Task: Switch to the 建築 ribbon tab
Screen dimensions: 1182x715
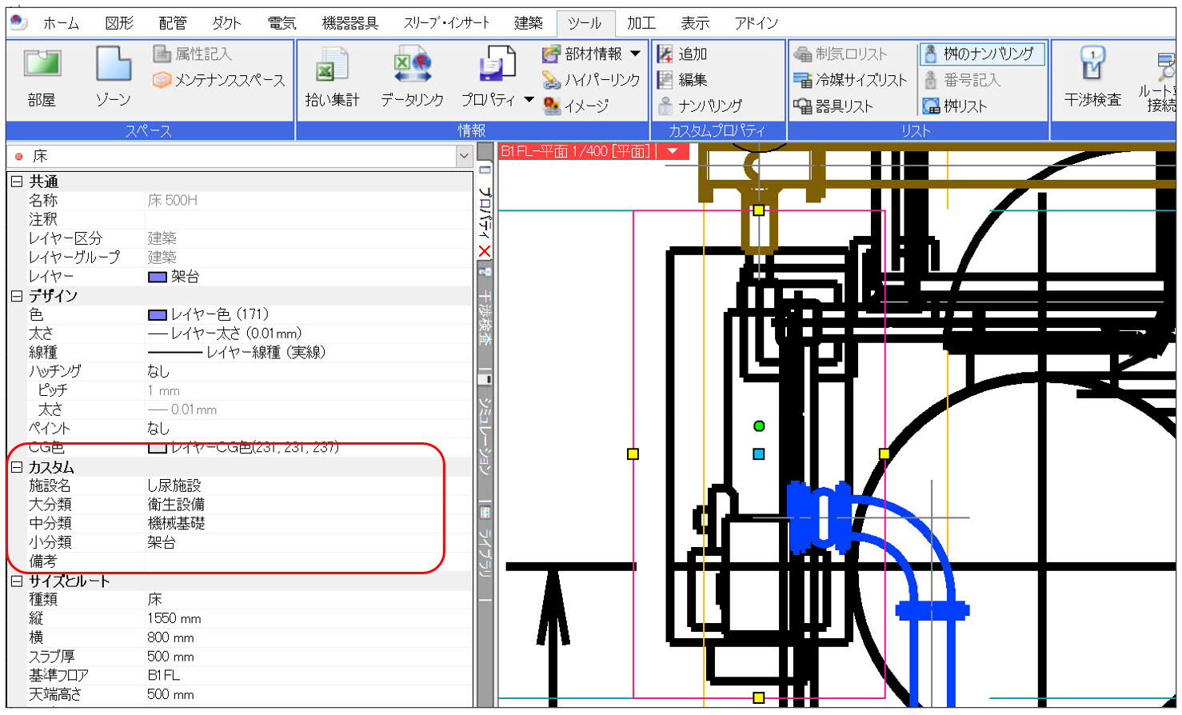Action: coord(528,23)
